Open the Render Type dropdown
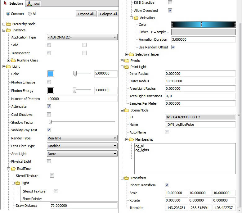 (x=82, y=138)
